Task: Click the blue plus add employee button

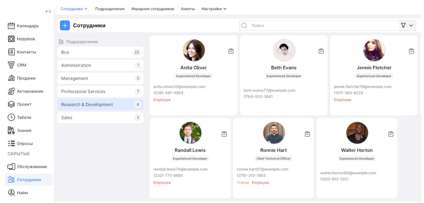Action: 65,25
